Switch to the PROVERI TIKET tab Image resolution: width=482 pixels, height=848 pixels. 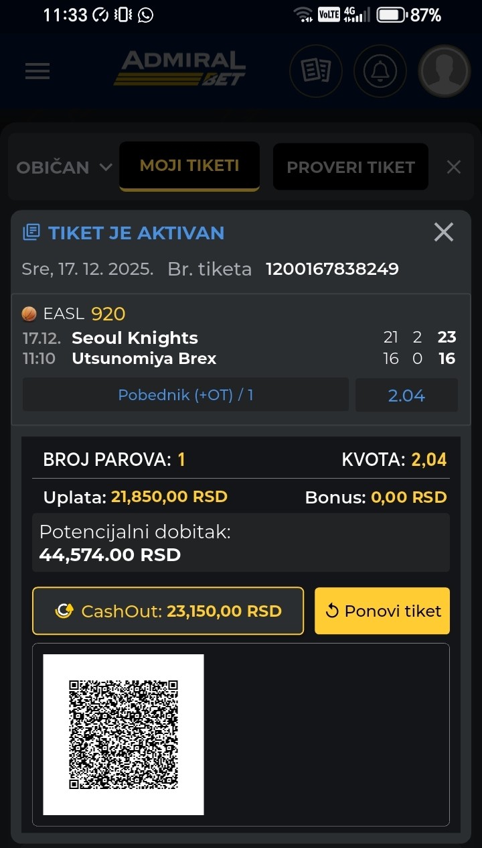click(x=350, y=168)
